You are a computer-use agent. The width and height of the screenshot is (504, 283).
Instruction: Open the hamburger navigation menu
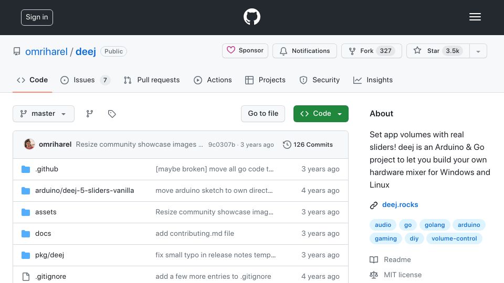tap(475, 17)
